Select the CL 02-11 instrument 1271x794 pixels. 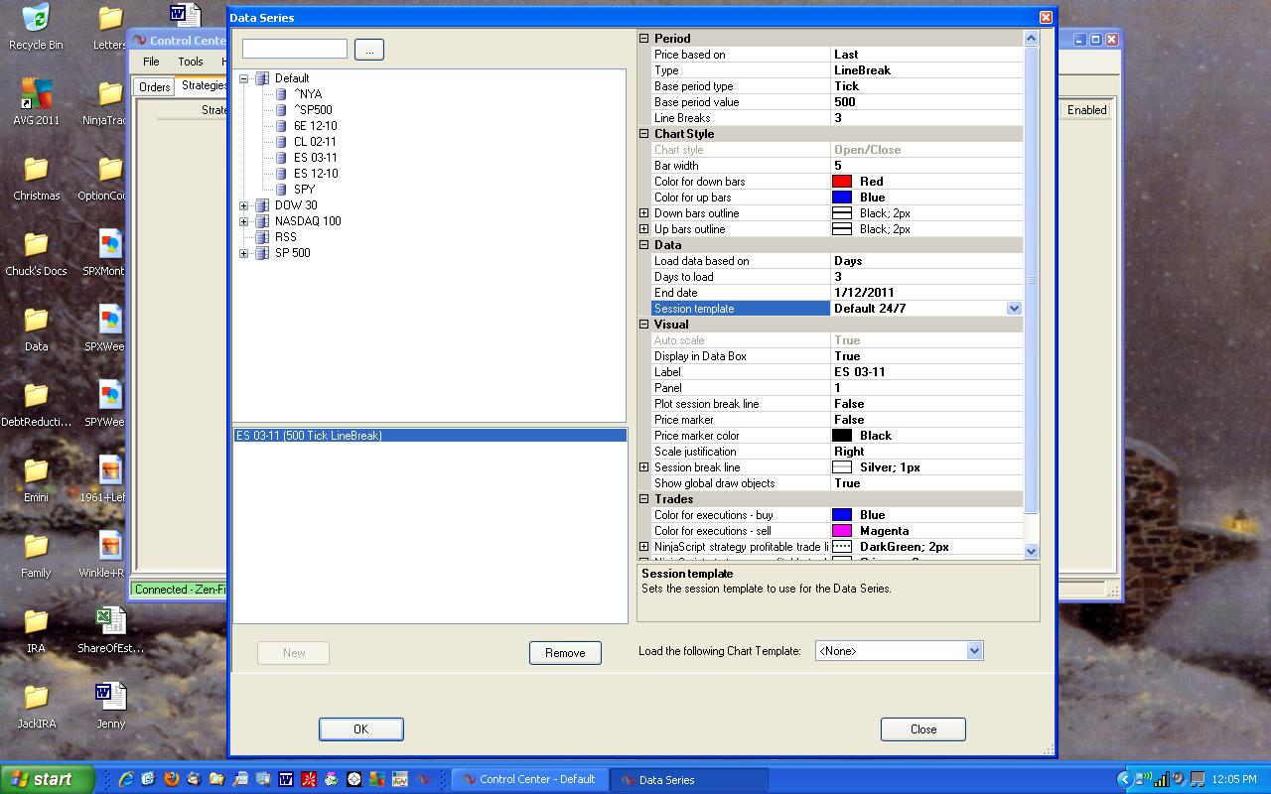pos(315,142)
